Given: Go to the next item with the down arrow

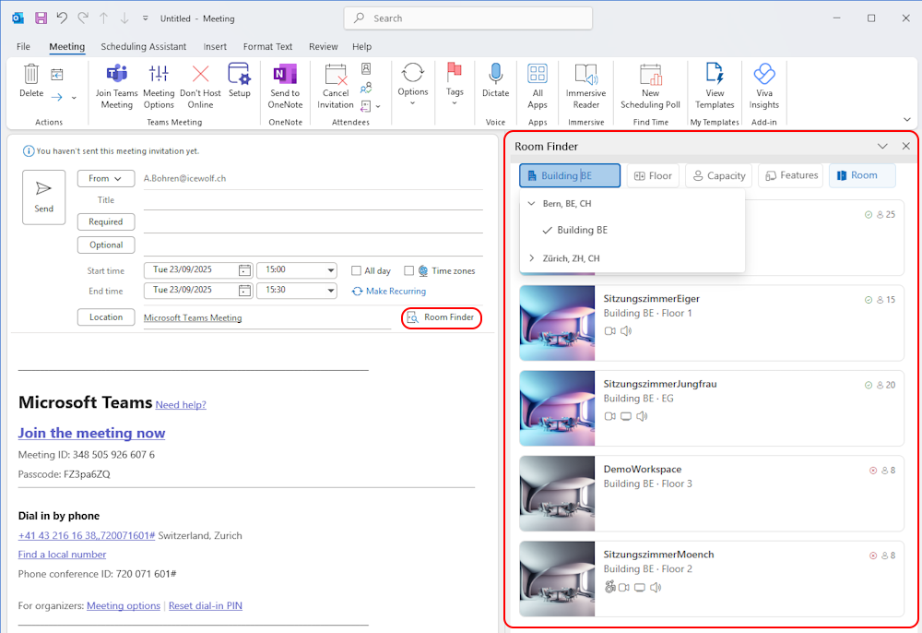Looking at the screenshot, I should coord(124,18).
